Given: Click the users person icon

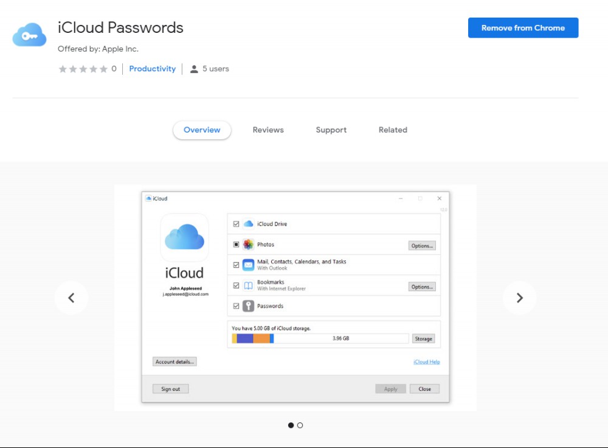Looking at the screenshot, I should click(194, 69).
